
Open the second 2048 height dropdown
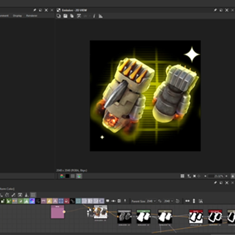[168, 201]
